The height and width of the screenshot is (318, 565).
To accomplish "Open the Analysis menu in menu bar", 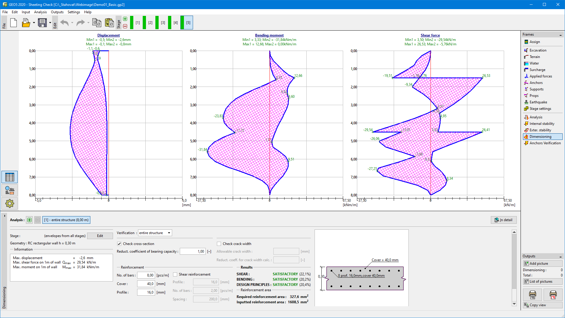I will (x=40, y=12).
